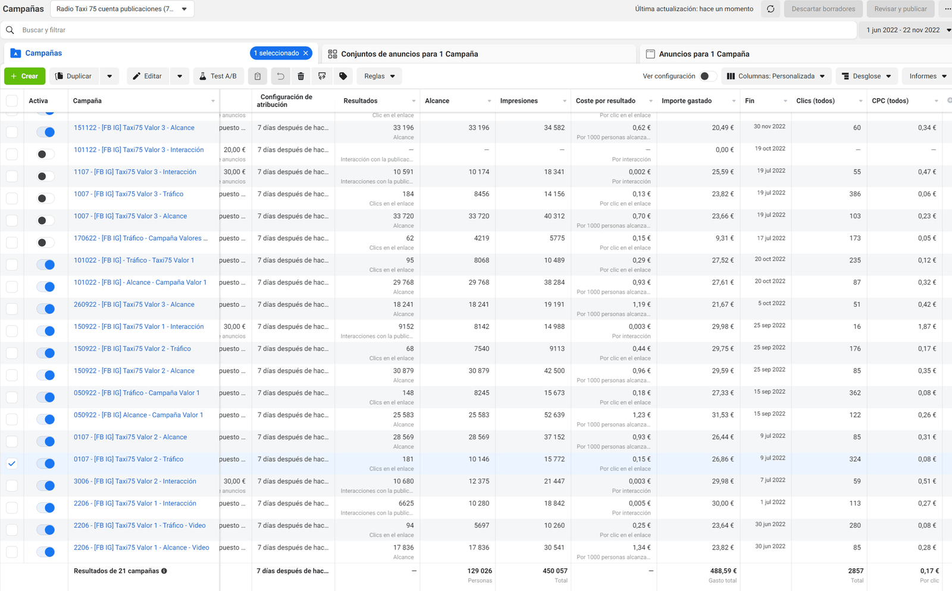952x591 pixels.
Task: Click 'Descartar borradores' button
Action: pyautogui.click(x=823, y=9)
